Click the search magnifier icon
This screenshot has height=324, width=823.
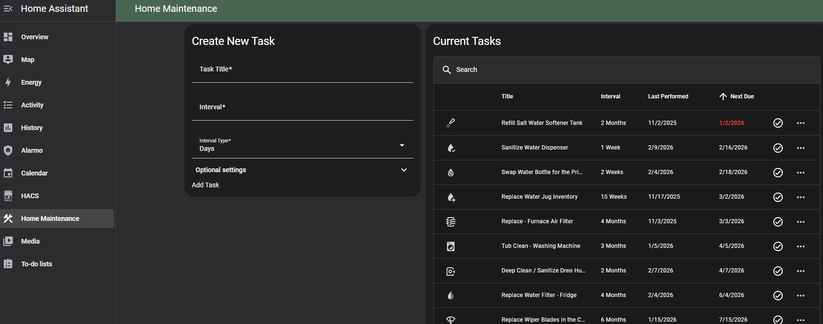click(447, 70)
